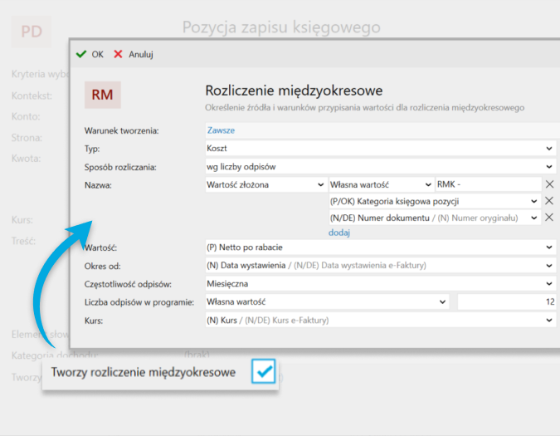
Task: Click the RM module icon
Action: (103, 95)
